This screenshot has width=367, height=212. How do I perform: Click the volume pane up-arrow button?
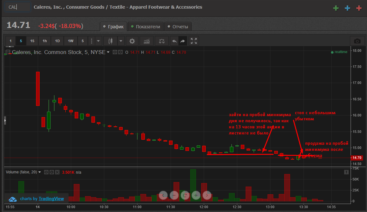[346, 172]
